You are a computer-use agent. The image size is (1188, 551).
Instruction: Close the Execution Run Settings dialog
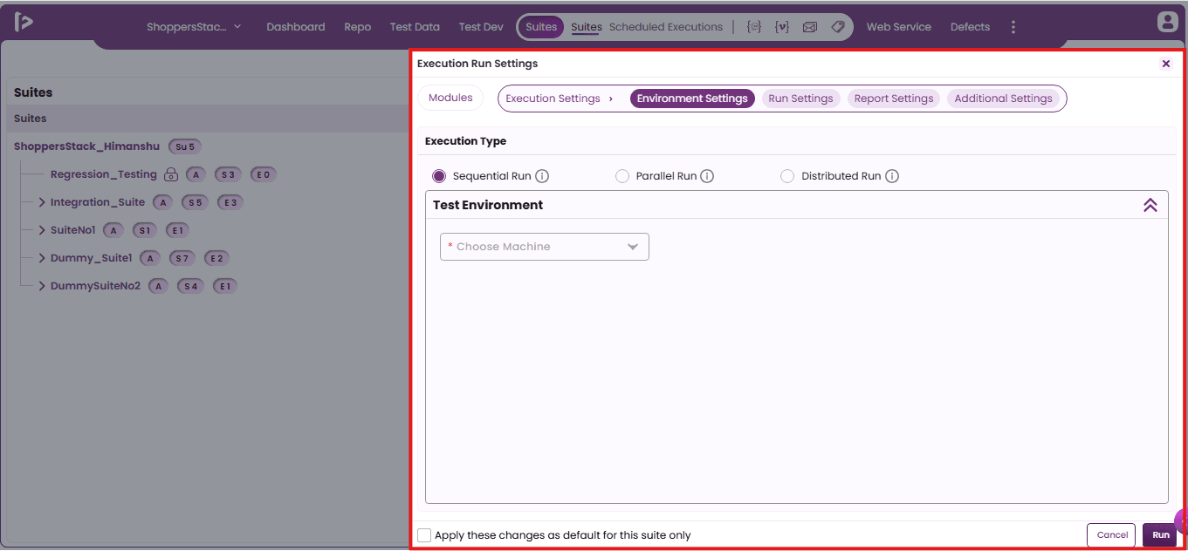(1166, 64)
